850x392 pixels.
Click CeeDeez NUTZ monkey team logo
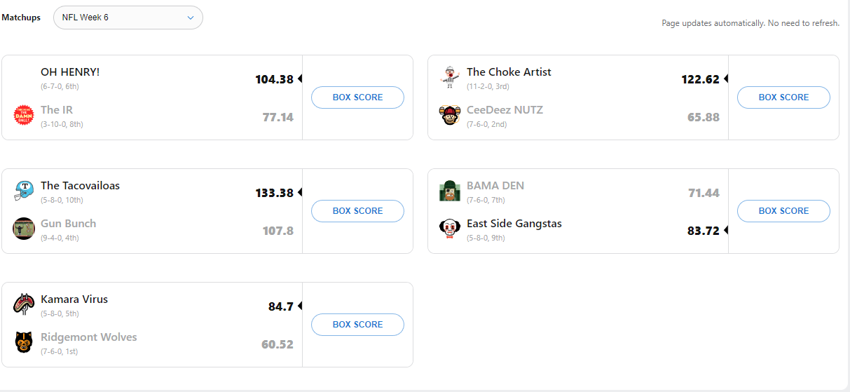(x=449, y=115)
